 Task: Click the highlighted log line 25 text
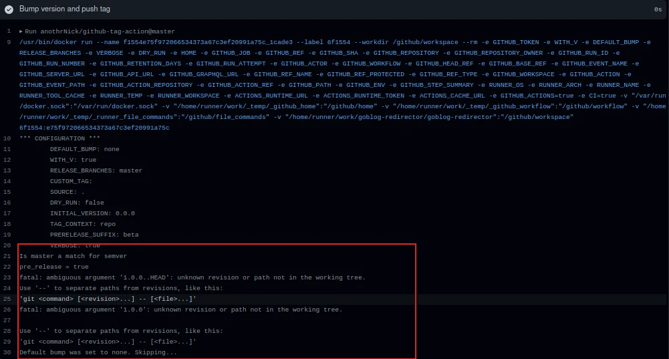coord(108,299)
